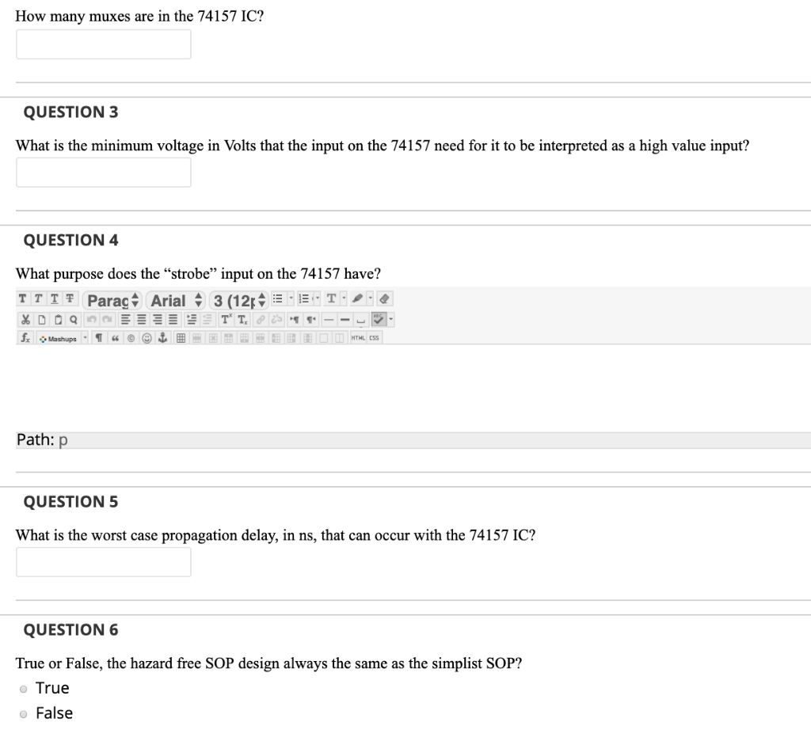
Task: Select the False radio button
Action: tap(23, 713)
